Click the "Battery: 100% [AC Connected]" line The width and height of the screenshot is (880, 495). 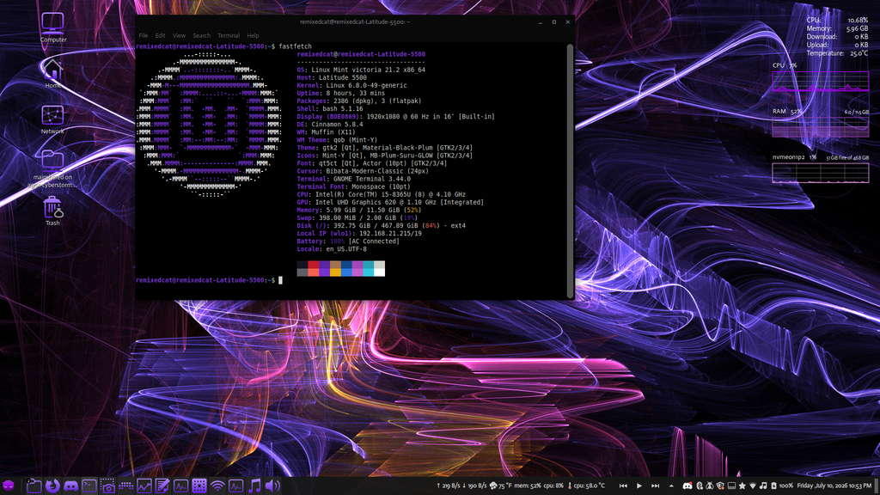click(348, 241)
